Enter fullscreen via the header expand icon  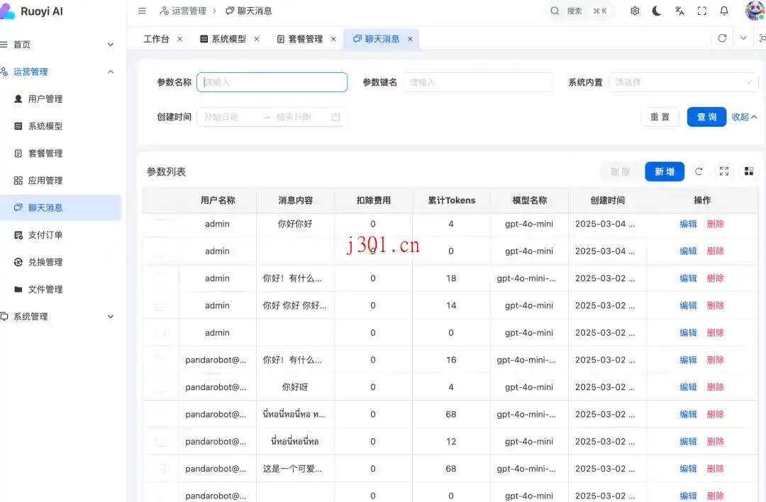click(x=701, y=11)
